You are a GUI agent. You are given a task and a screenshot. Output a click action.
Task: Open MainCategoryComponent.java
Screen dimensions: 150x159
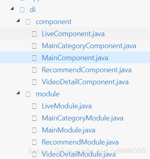click(x=89, y=46)
